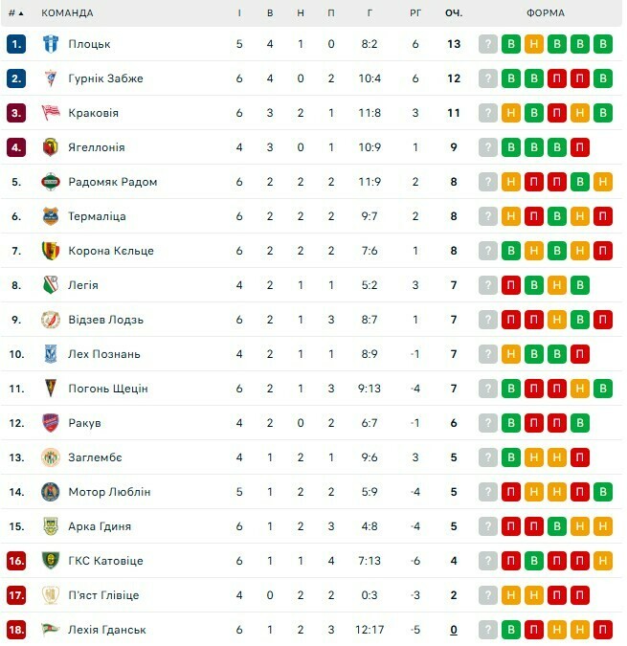Click the Корона Кєльце club emblem
627x646 pixels.
51,251
